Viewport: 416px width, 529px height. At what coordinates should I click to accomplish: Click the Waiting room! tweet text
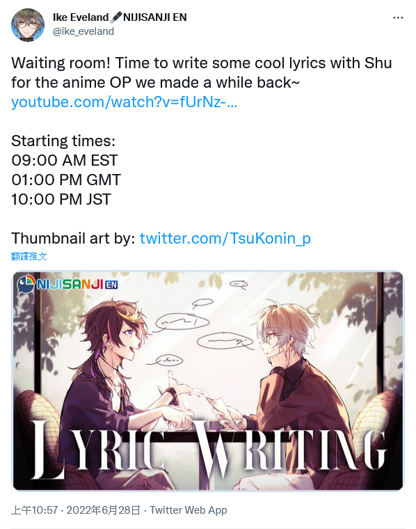[x=201, y=73]
